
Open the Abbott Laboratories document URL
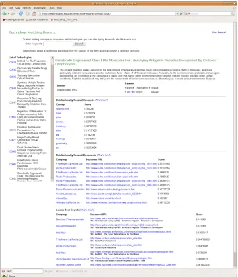(x=114, y=194)
